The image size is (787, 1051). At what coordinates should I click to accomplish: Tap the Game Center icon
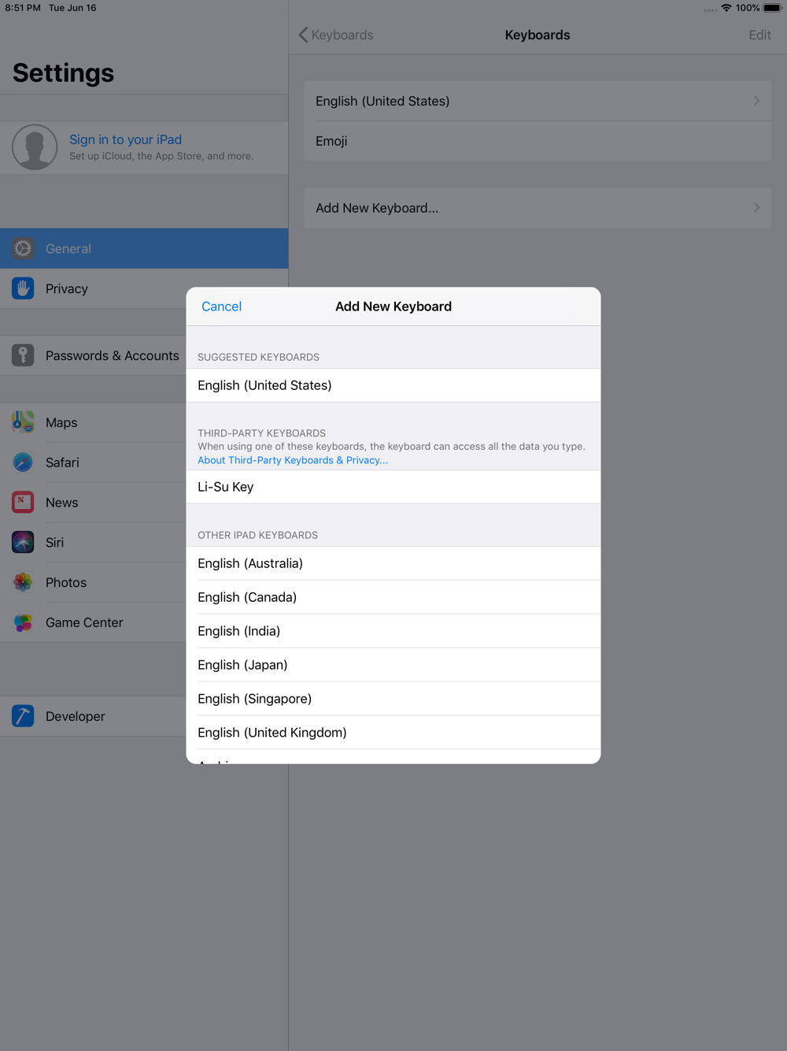(23, 622)
